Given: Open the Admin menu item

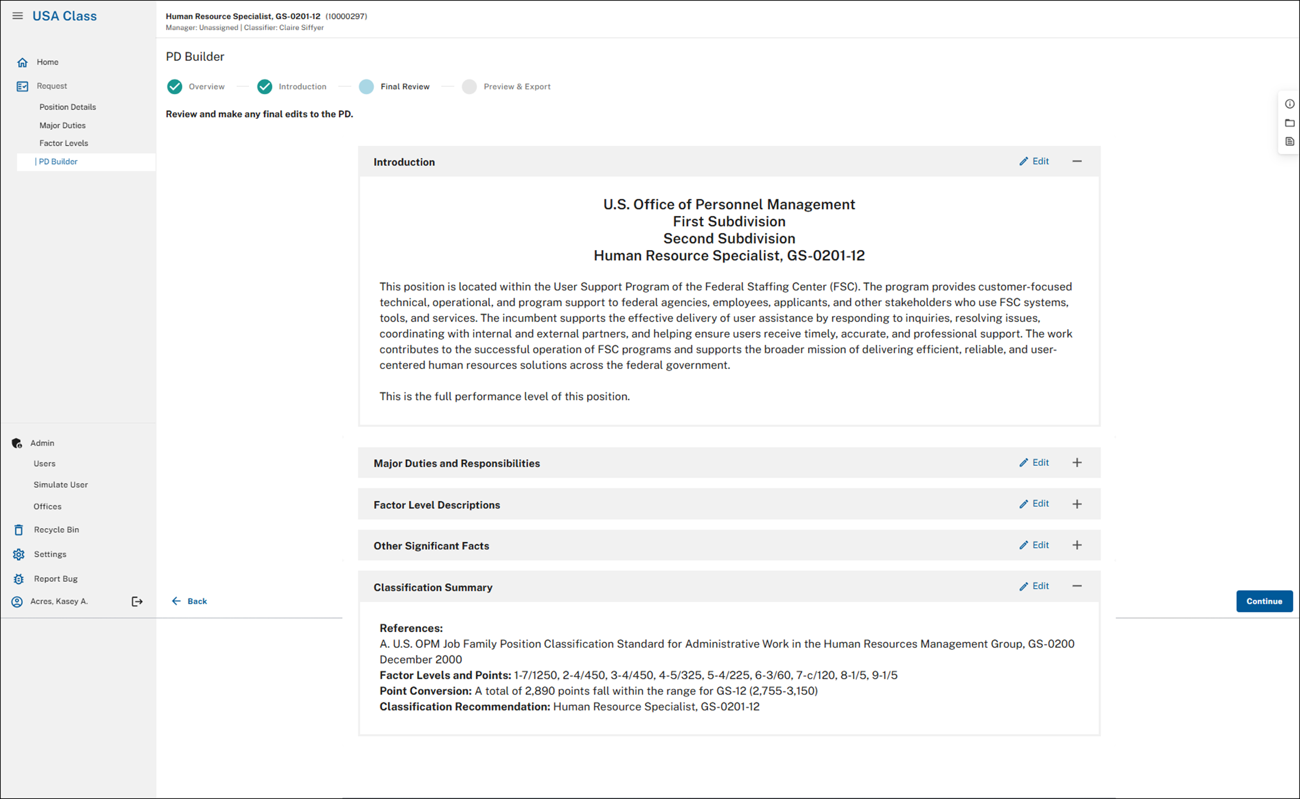Looking at the screenshot, I should [x=42, y=443].
